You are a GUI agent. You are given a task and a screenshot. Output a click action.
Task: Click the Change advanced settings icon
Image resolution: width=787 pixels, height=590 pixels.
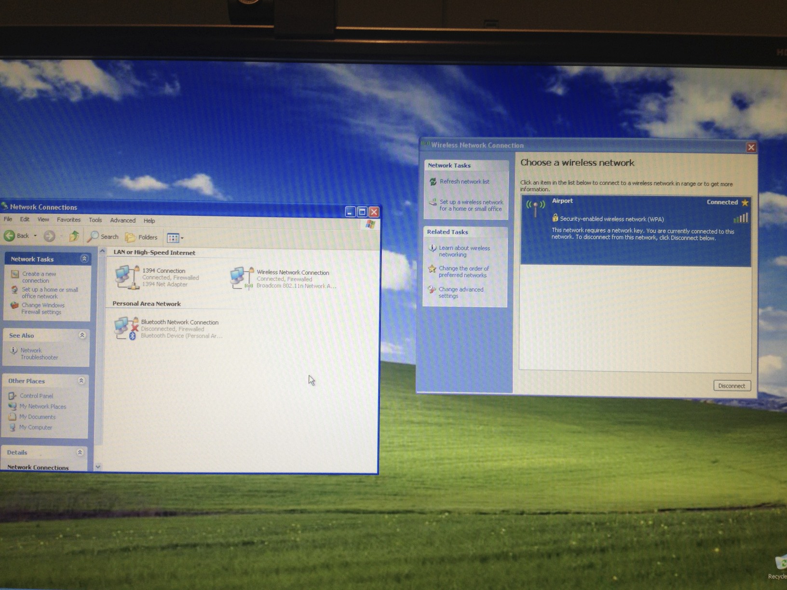[432, 289]
